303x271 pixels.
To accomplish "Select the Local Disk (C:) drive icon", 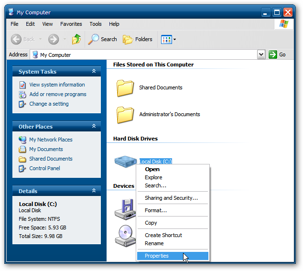I will 126,162.
